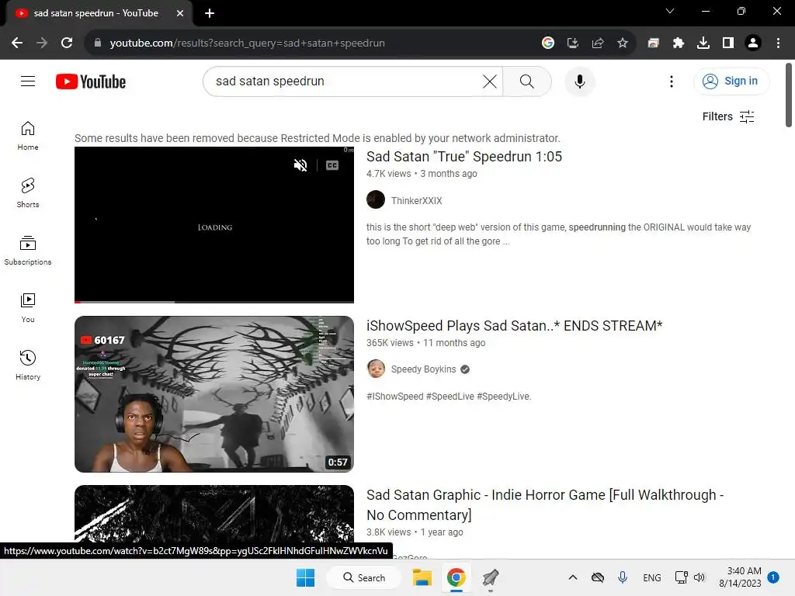Show hidden system tray icons
Viewport: 795px width, 596px height.
573,577
